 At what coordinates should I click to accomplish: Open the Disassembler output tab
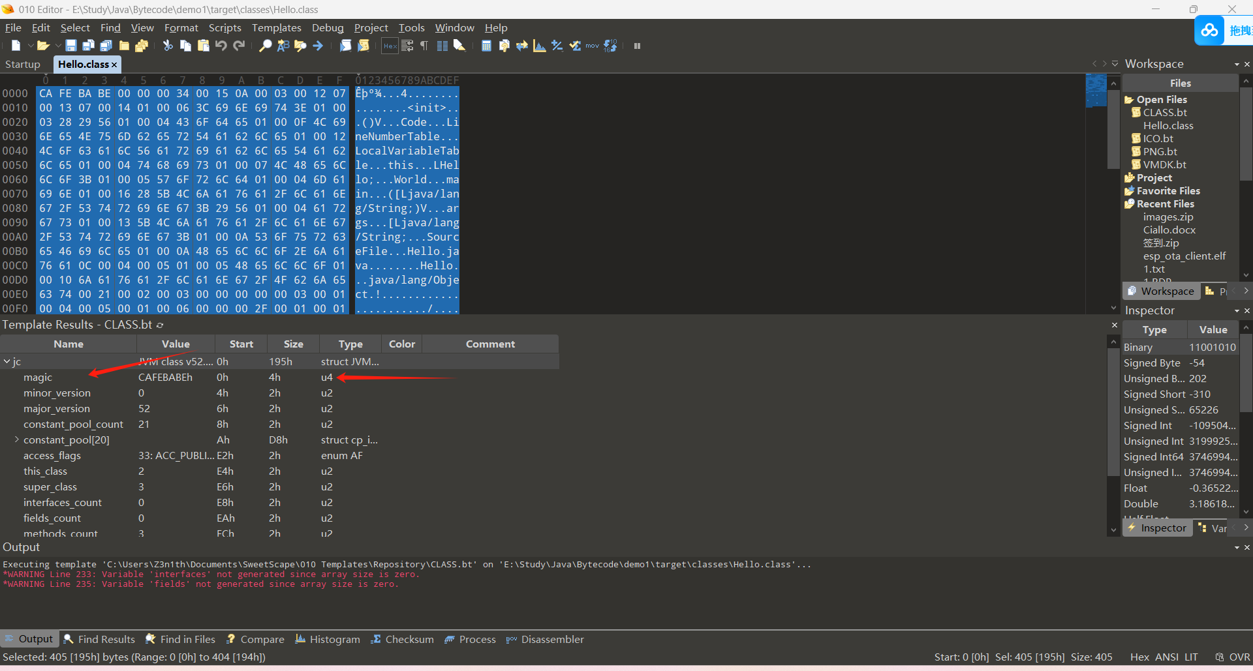click(551, 639)
